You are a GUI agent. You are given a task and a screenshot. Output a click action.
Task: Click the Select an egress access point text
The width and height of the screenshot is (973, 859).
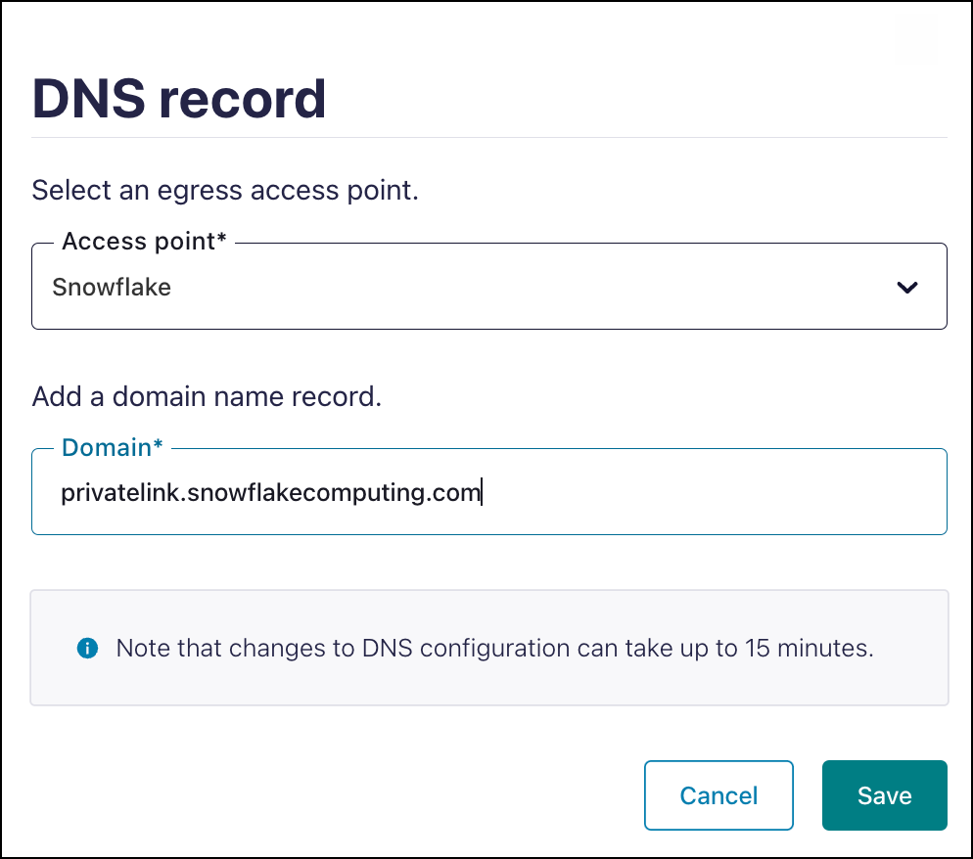(x=225, y=190)
